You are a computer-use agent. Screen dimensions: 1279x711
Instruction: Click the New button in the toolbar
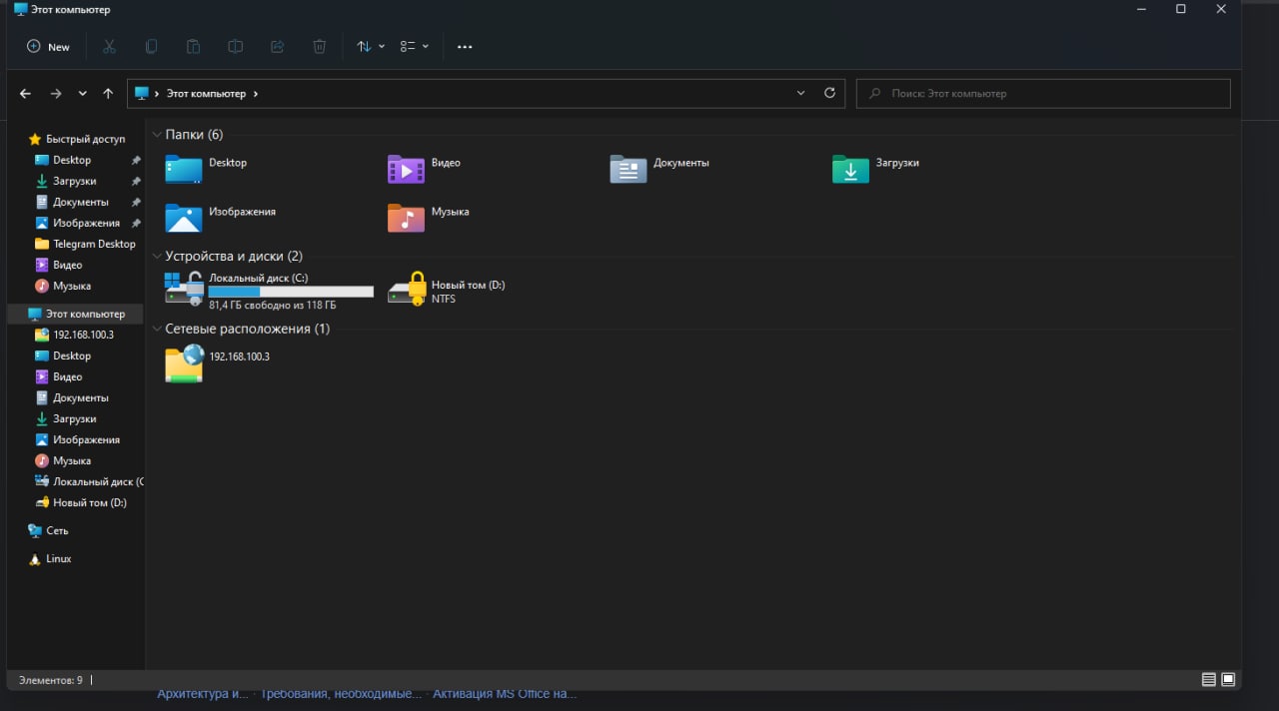pyautogui.click(x=48, y=47)
